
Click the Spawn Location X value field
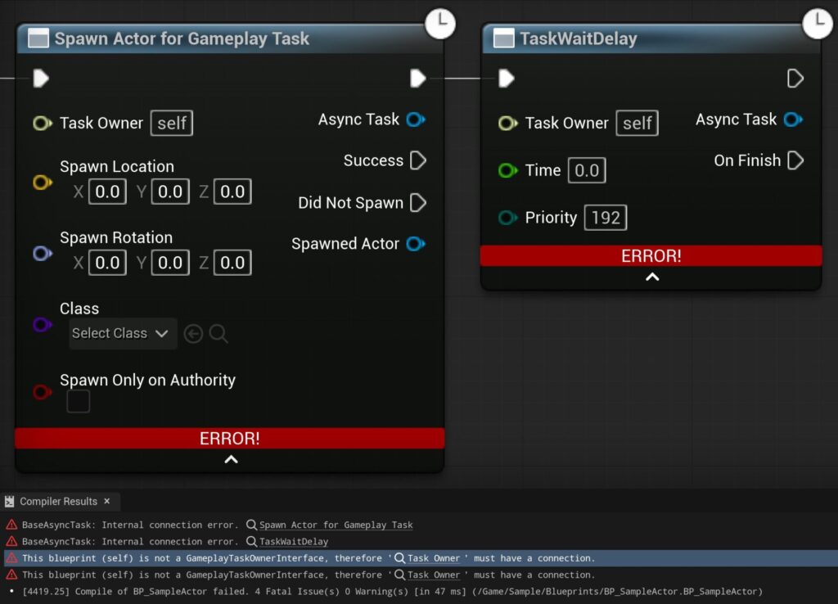[x=107, y=192]
